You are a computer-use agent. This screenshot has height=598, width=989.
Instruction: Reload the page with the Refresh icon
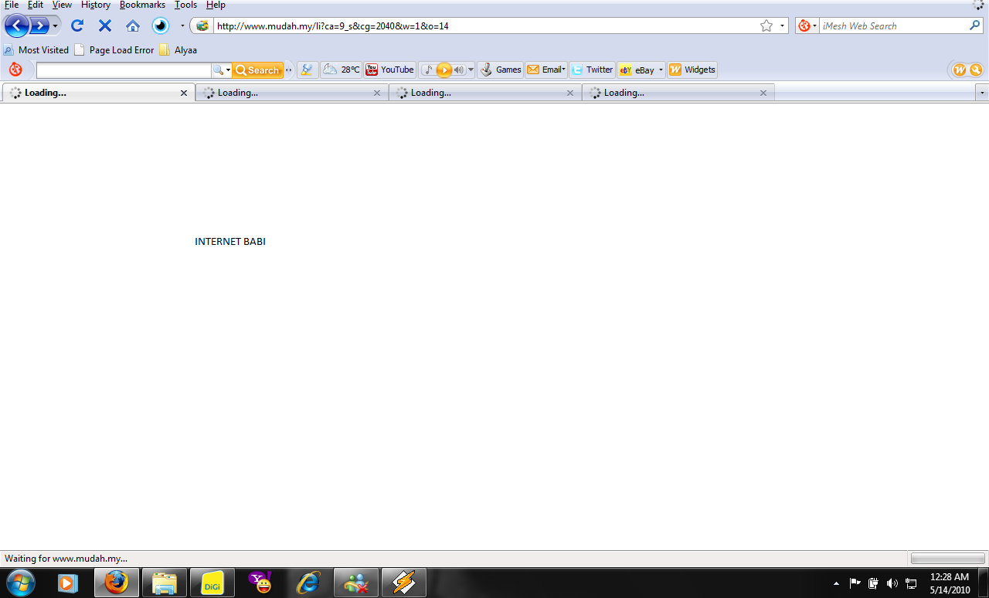77,25
